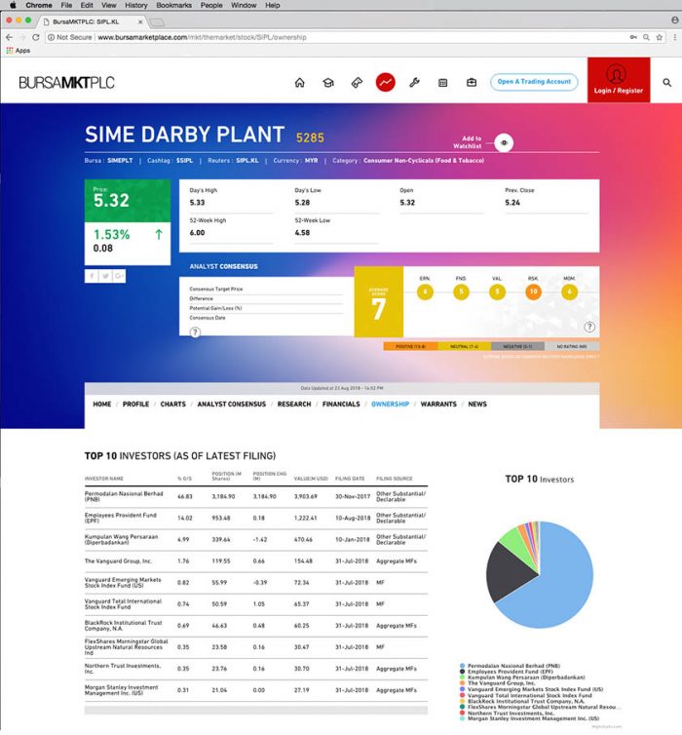Click the home icon in site header
This screenshot has width=682, height=735.
tap(300, 83)
